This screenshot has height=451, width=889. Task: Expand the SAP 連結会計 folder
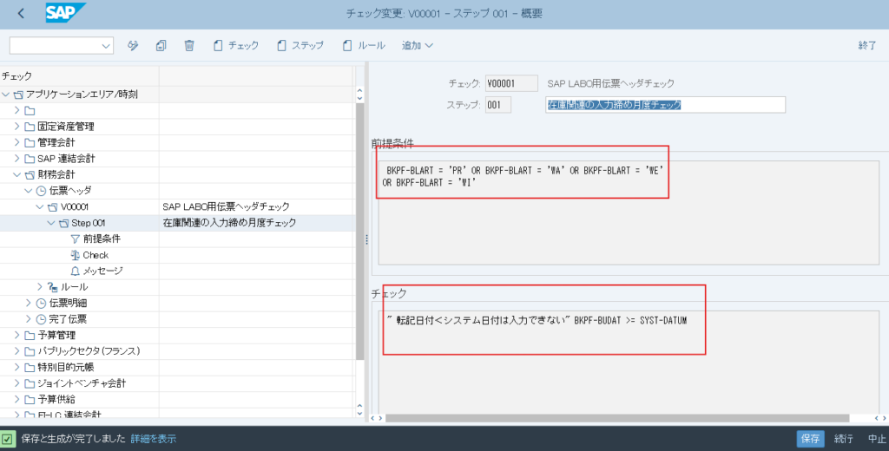click(x=17, y=158)
